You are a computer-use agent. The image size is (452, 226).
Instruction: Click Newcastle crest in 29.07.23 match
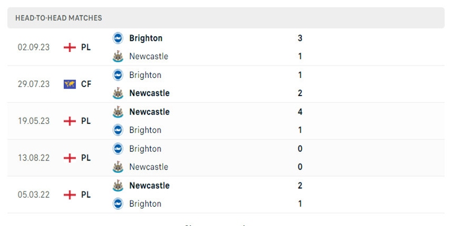[x=118, y=93]
